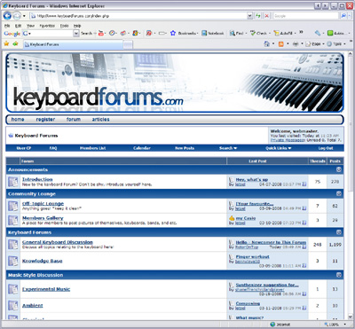Click the Google search box beside address bar
The width and height of the screenshot is (355, 329).
pos(306,16)
